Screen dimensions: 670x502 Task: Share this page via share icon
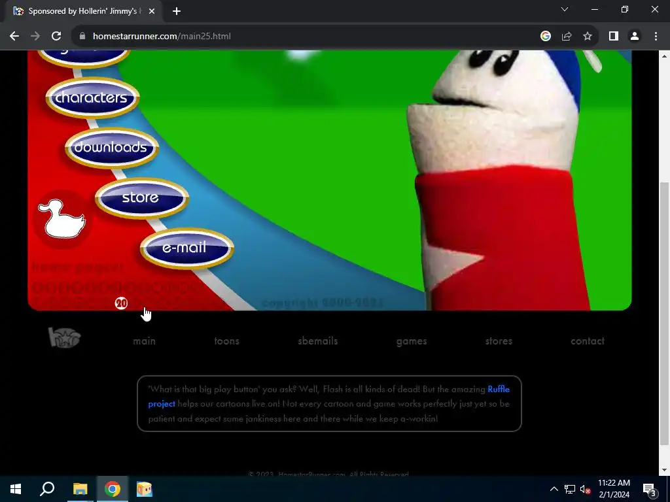(567, 37)
